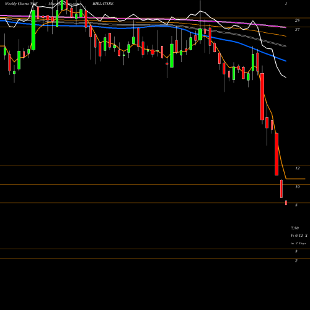Click the final small red candle near 8
This screenshot has height=310, width=310.
[286, 203]
